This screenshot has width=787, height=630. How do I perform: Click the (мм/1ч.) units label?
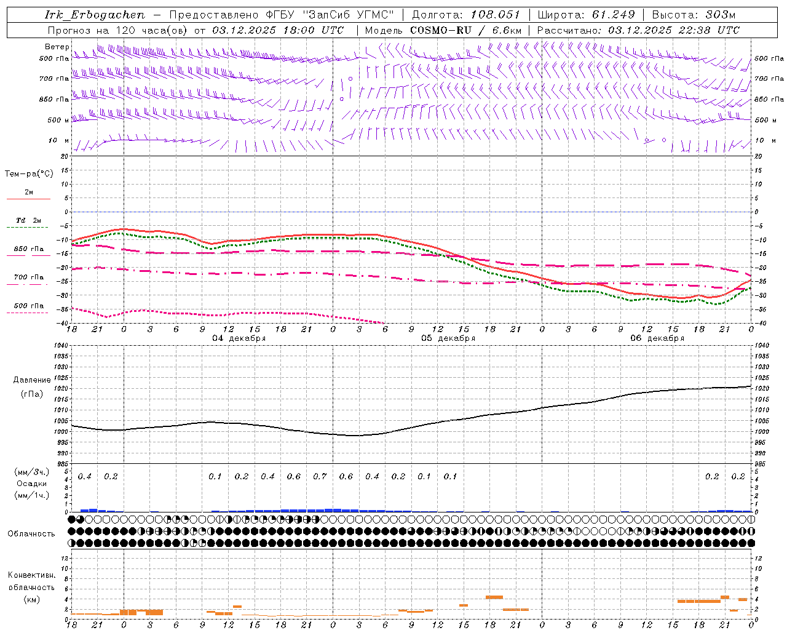32,495
